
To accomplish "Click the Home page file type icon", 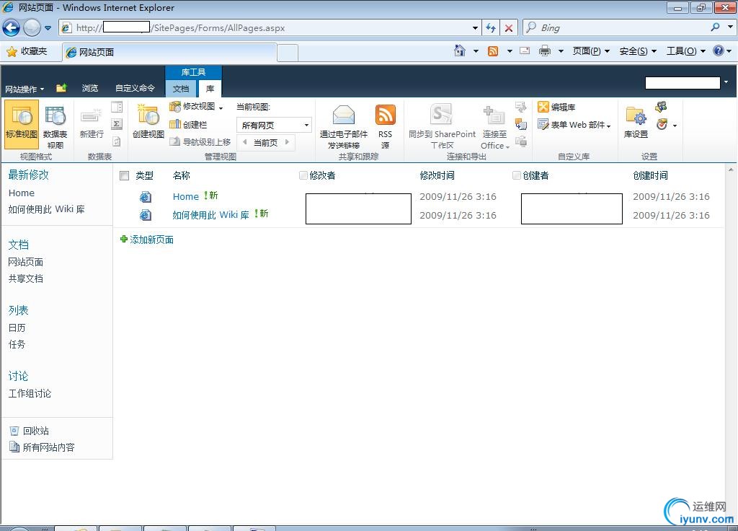I will coord(146,196).
